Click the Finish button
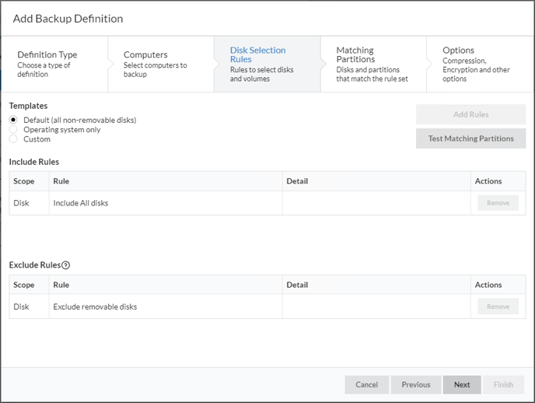The height and width of the screenshot is (403, 535). click(503, 384)
